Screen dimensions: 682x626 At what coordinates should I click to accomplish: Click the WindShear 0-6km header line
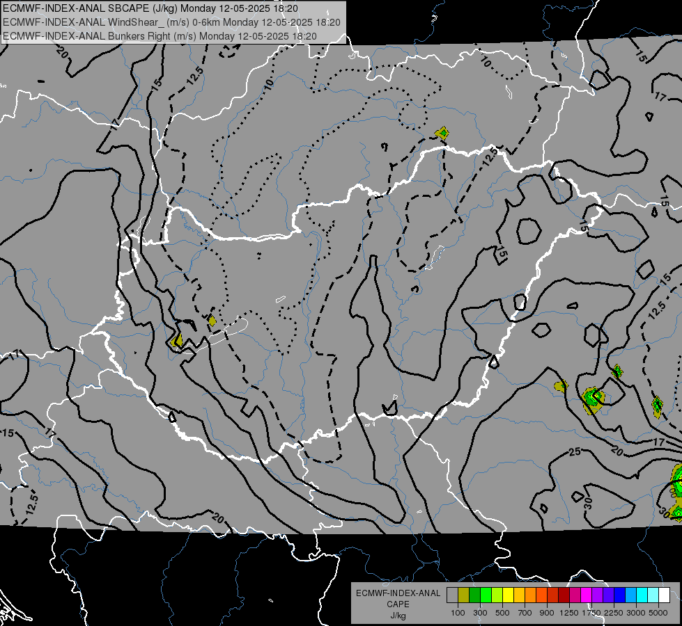[171, 22]
